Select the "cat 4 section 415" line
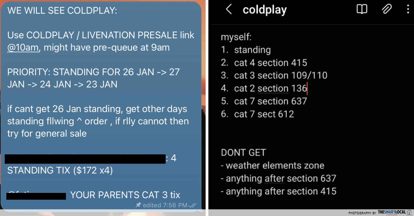 point(270,63)
